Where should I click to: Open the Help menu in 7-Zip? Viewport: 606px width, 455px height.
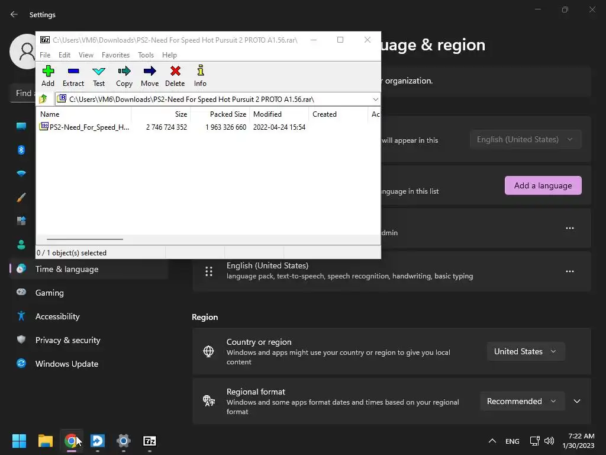(169, 55)
